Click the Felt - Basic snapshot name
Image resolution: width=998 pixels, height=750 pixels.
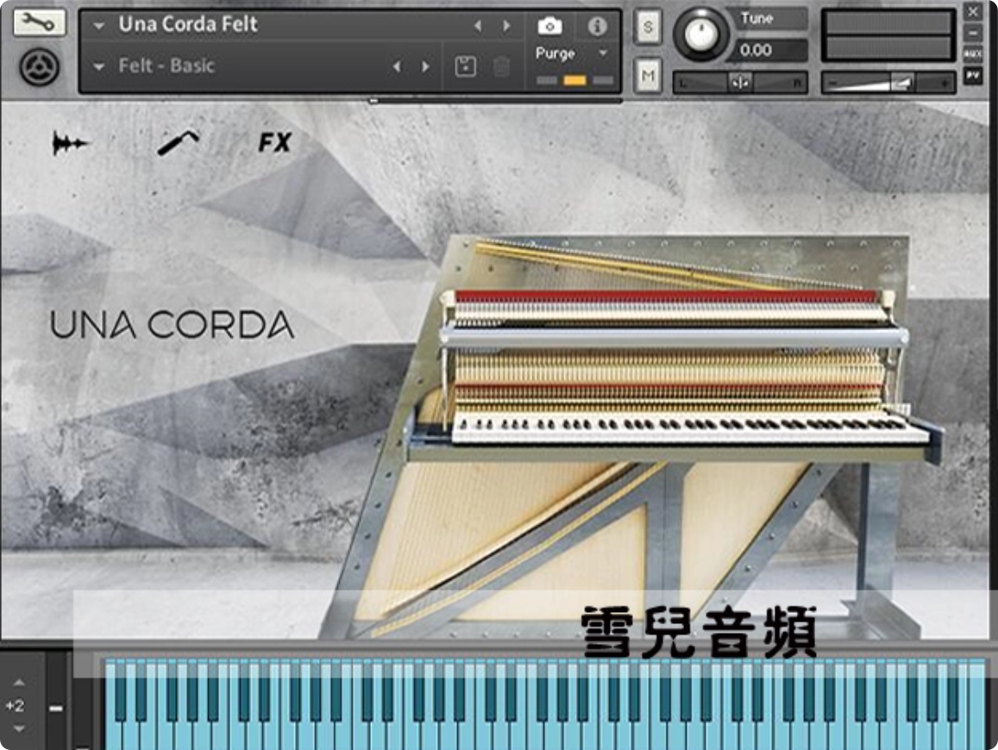[166, 66]
